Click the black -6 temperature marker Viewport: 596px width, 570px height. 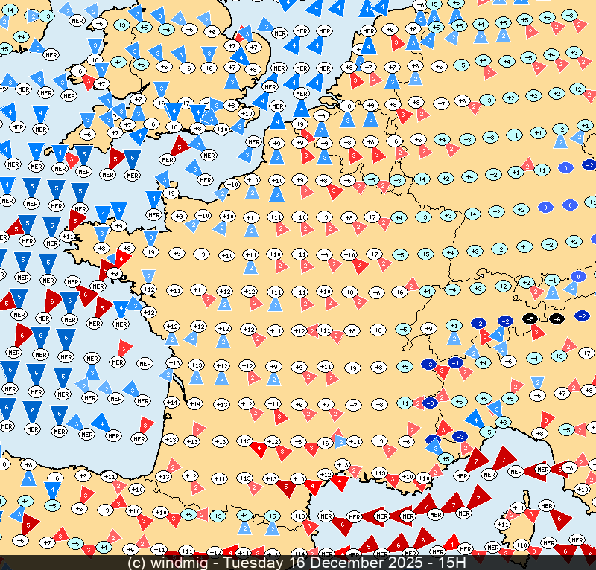(x=557, y=318)
